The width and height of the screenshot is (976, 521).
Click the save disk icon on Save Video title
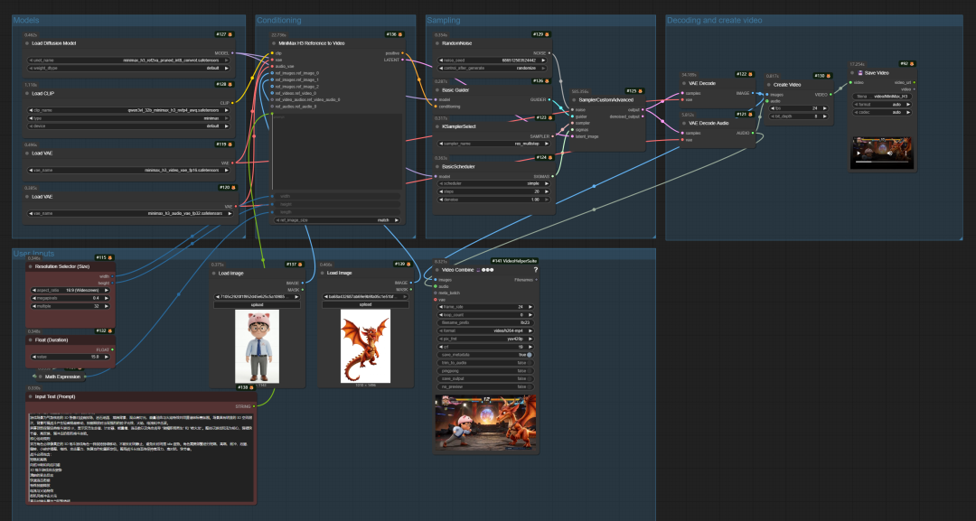click(861, 73)
